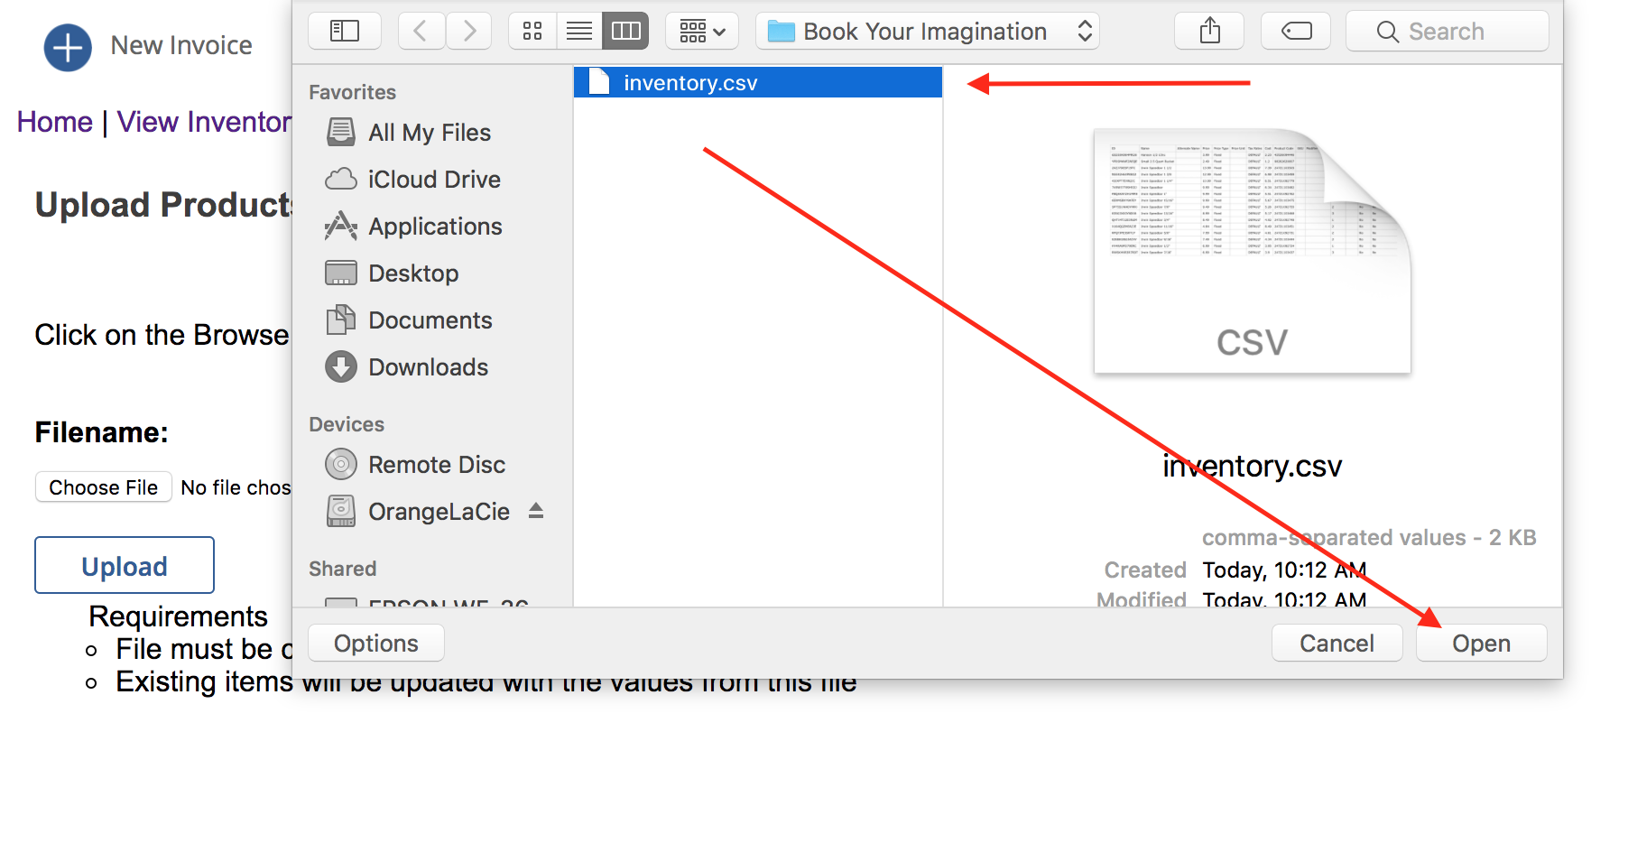The image size is (1628, 843).
Task: Switch to icon grid view
Action: pyautogui.click(x=532, y=32)
